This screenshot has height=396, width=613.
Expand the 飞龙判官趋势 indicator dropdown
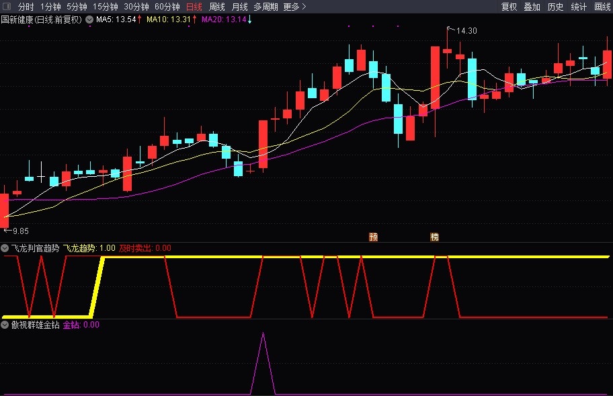5,248
